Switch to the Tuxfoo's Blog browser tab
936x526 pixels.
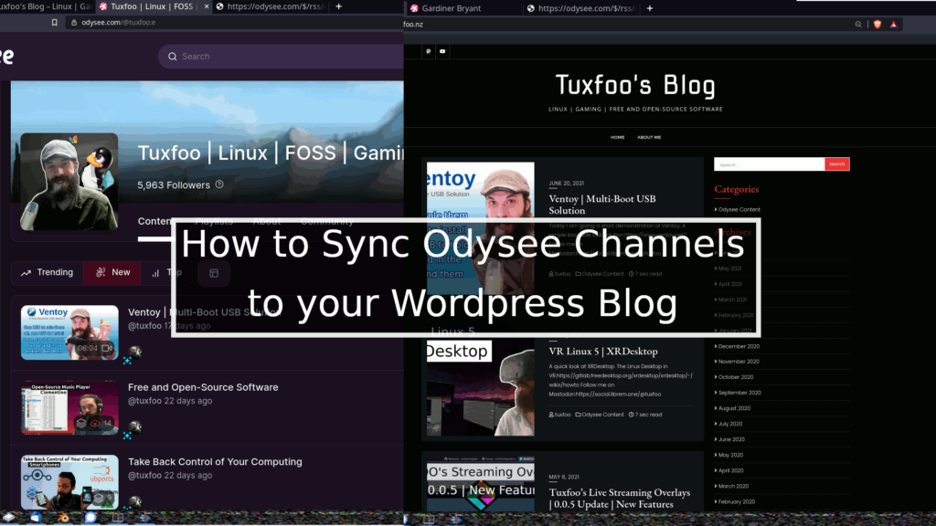(46, 6)
